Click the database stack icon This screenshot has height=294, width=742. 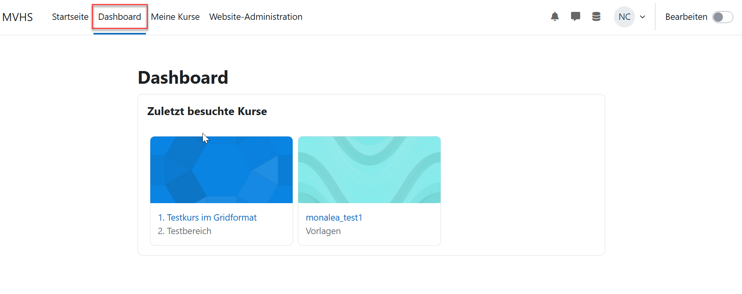pyautogui.click(x=596, y=17)
